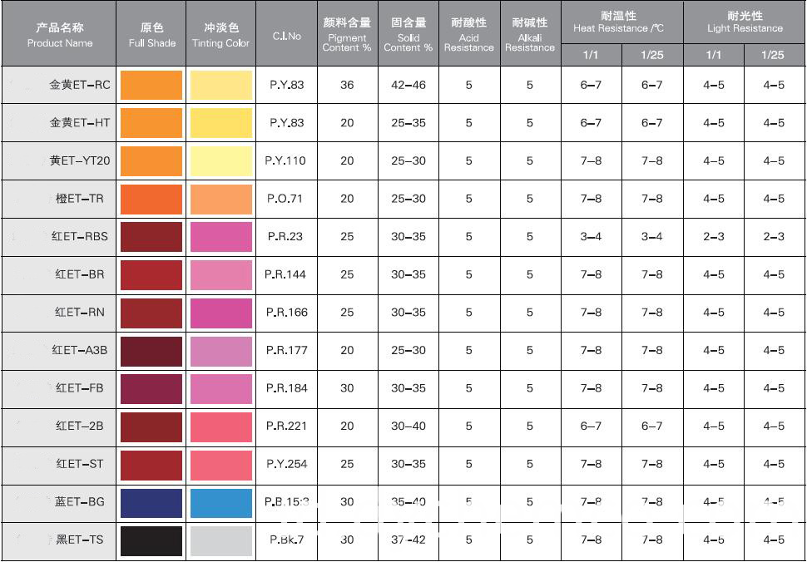Click product name 红ET-RN
This screenshot has width=807, height=562.
(80, 313)
